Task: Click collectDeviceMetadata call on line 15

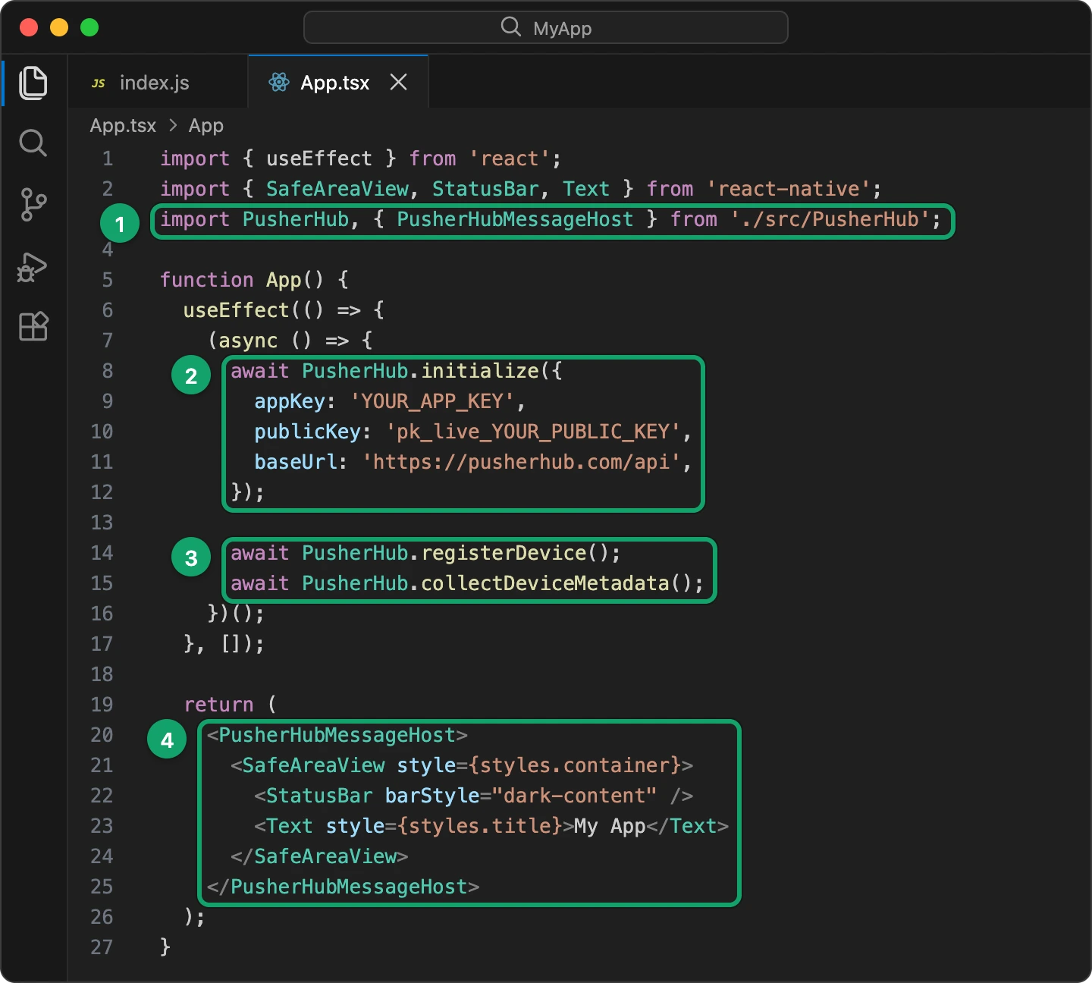Action: (x=545, y=583)
